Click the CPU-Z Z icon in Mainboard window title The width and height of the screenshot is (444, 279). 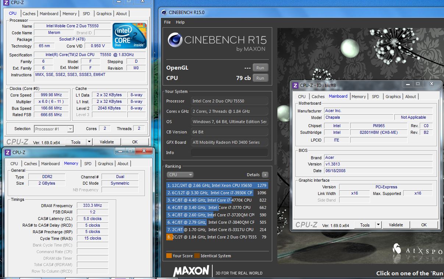click(295, 86)
